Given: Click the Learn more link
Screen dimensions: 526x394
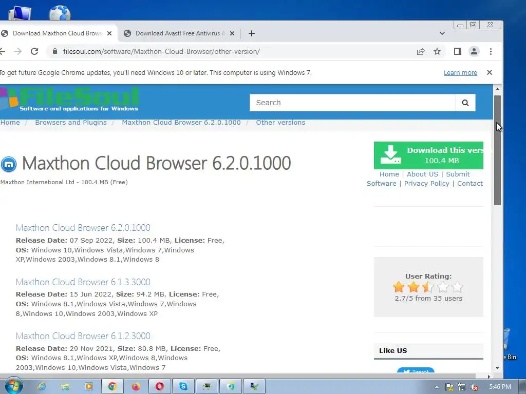Looking at the screenshot, I should [460, 73].
